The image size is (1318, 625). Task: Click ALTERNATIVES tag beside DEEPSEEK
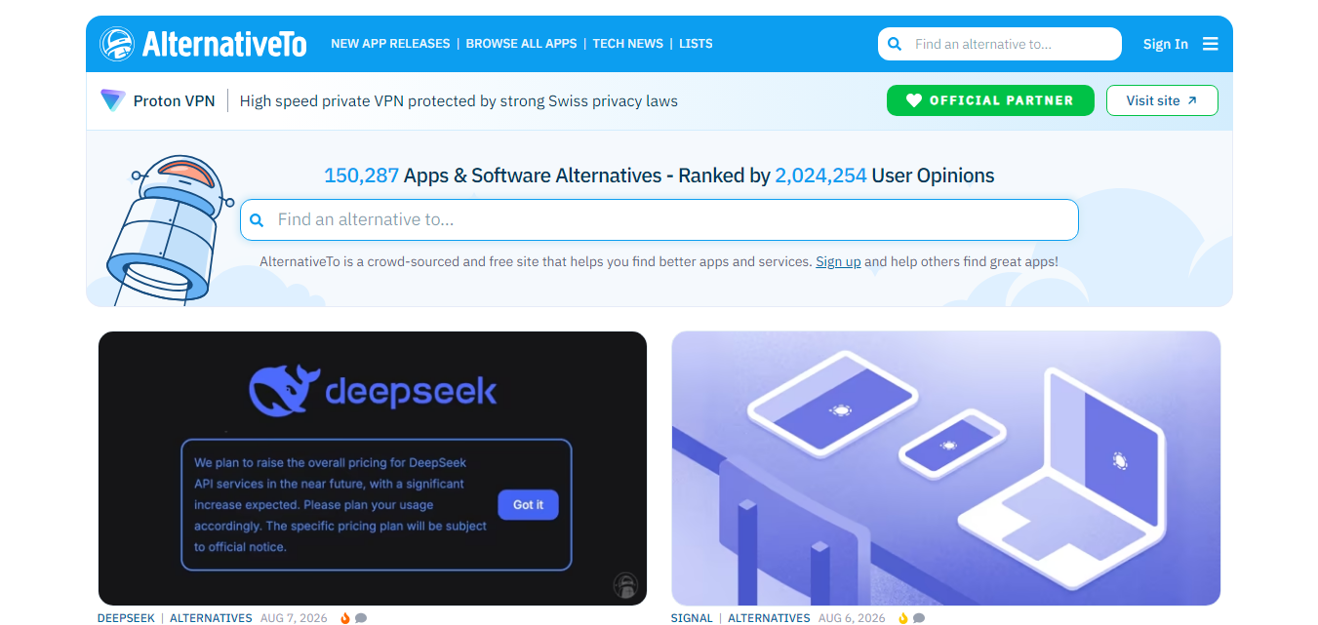point(211,618)
